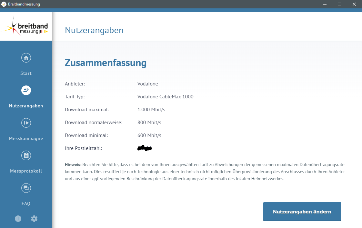Click the value 800 Mbit/s
Viewport: 362px width, 228px height.
pos(149,123)
